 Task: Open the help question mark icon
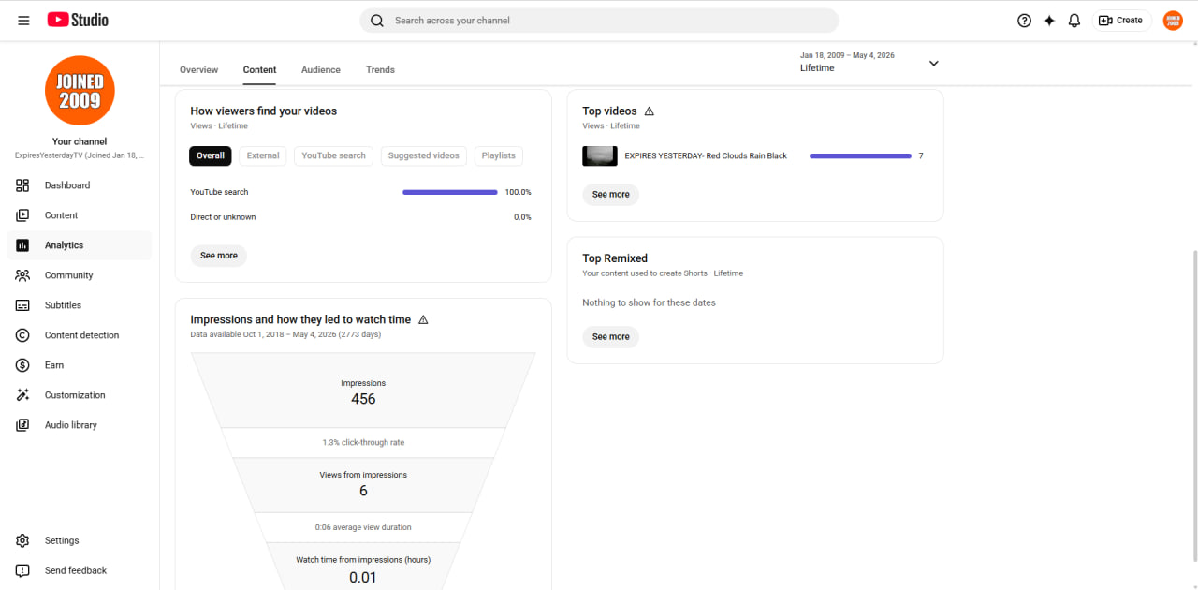pyautogui.click(x=1024, y=21)
